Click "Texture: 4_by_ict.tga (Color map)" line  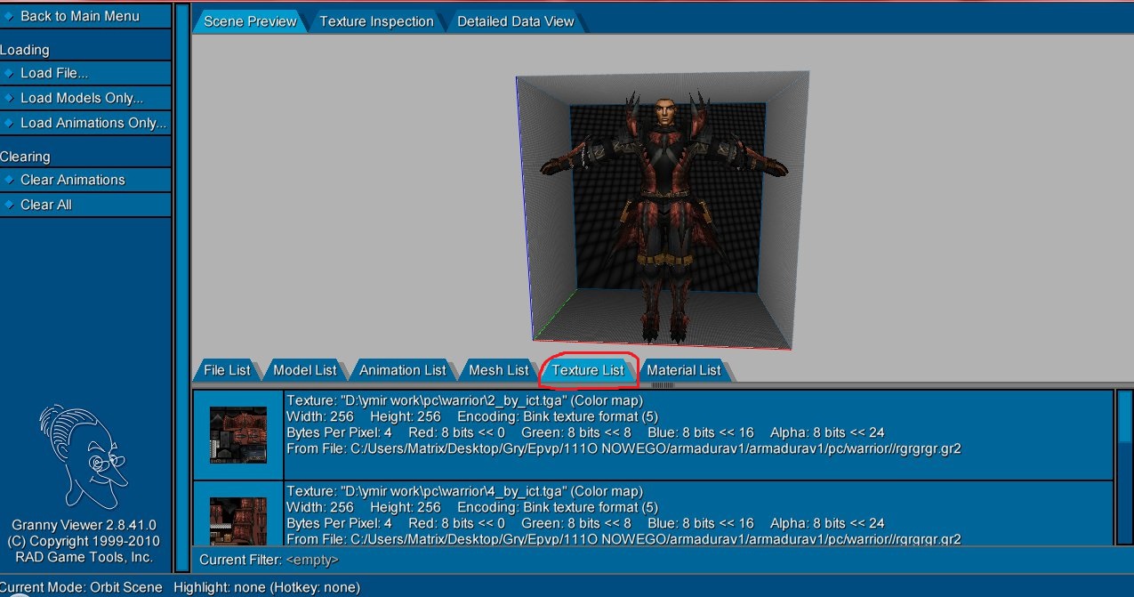464,491
